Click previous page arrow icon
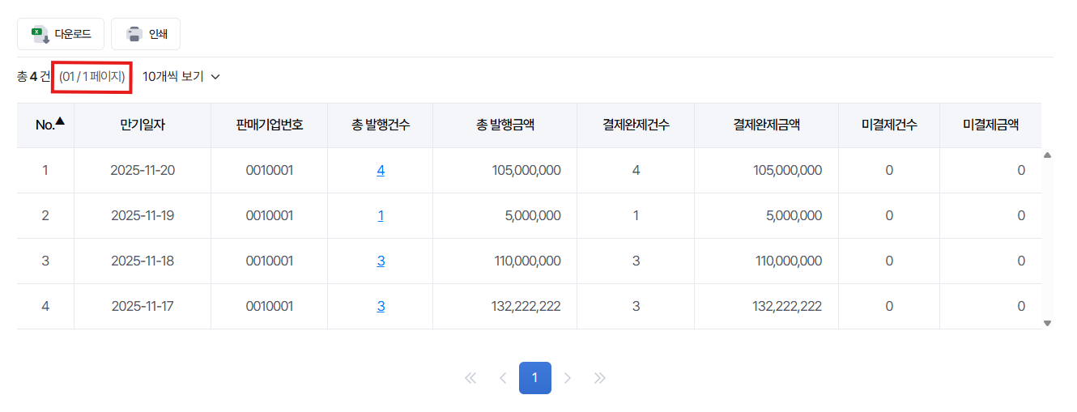Screen dimensions: 1077x412 [503, 378]
